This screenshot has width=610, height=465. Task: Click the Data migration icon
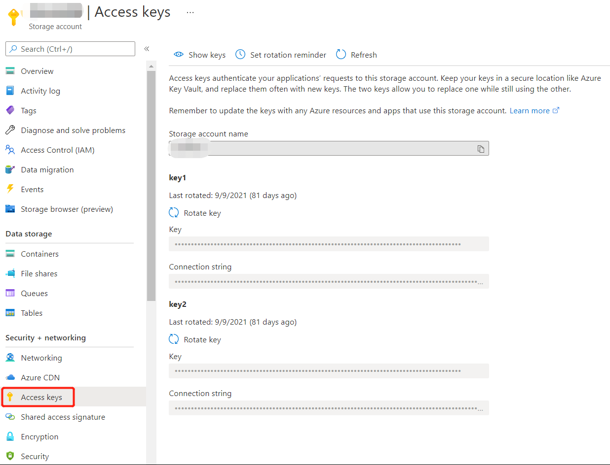10,169
